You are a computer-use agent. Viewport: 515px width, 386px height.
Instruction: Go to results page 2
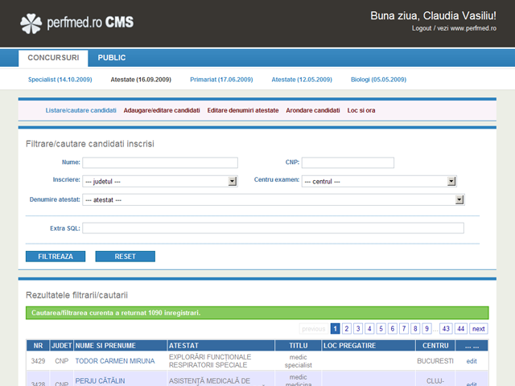pos(346,329)
